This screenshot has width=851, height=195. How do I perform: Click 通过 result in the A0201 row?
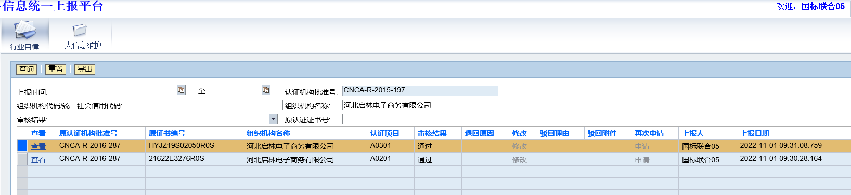pos(425,160)
